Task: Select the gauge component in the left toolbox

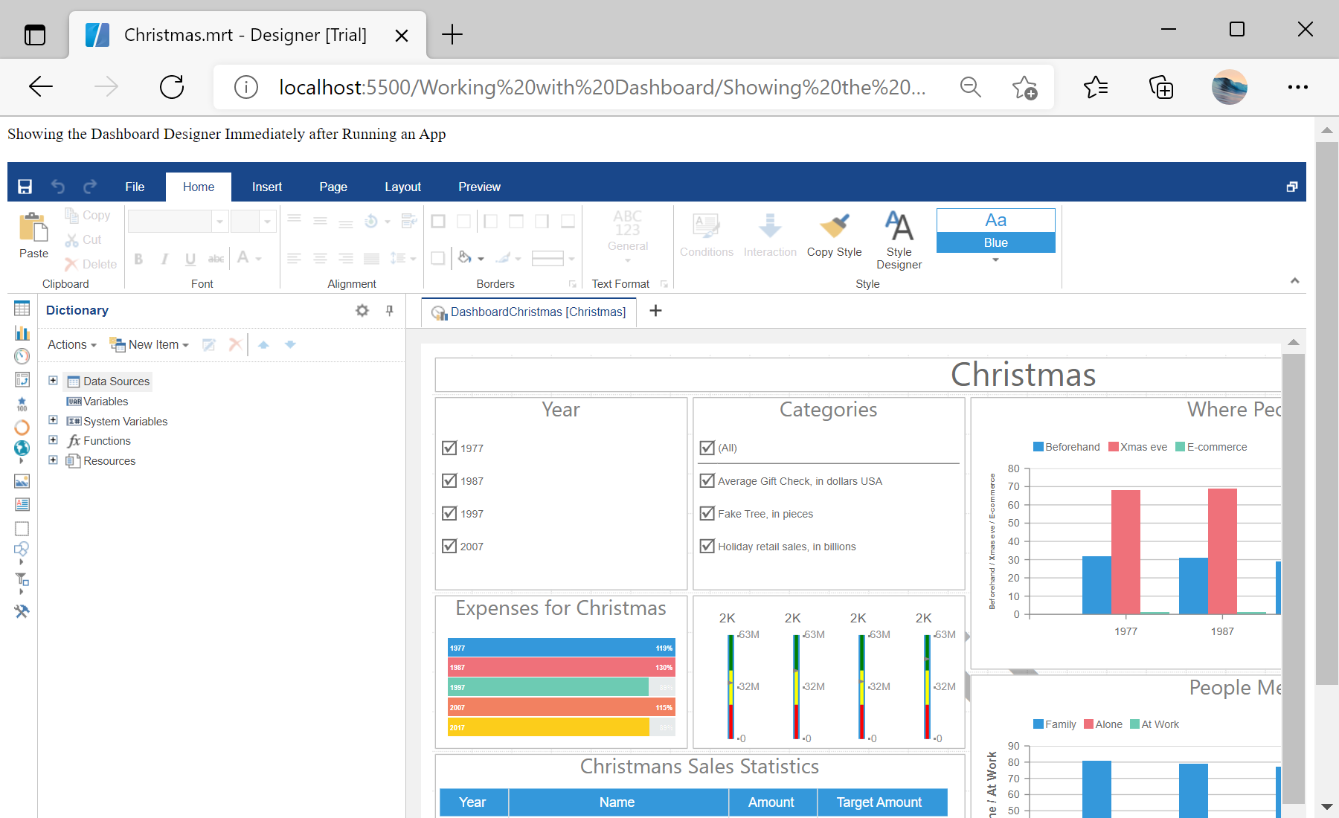Action: pos(22,356)
